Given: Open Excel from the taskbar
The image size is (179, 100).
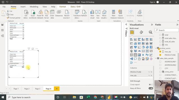Looking at the screenshot, I should pos(88,97).
